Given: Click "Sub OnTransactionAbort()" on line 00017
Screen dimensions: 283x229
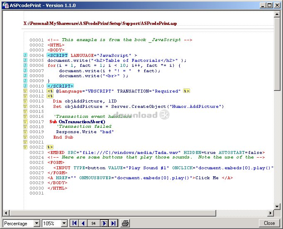Looking at the screenshot, I should tap(78, 122).
